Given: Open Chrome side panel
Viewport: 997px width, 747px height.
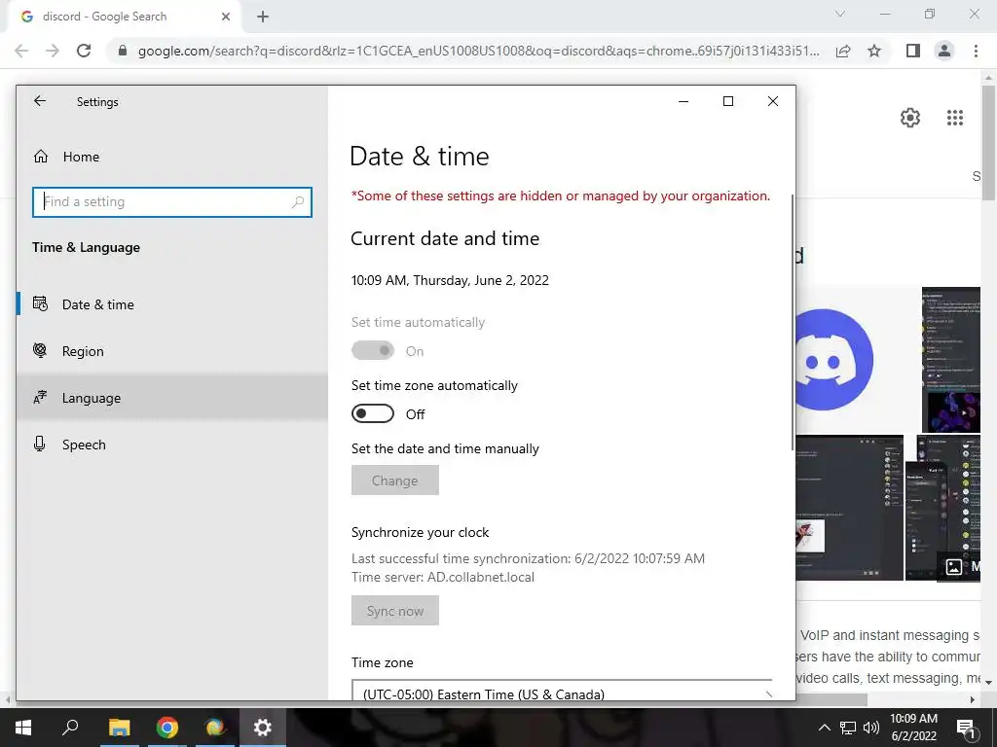Looking at the screenshot, I should point(913,51).
